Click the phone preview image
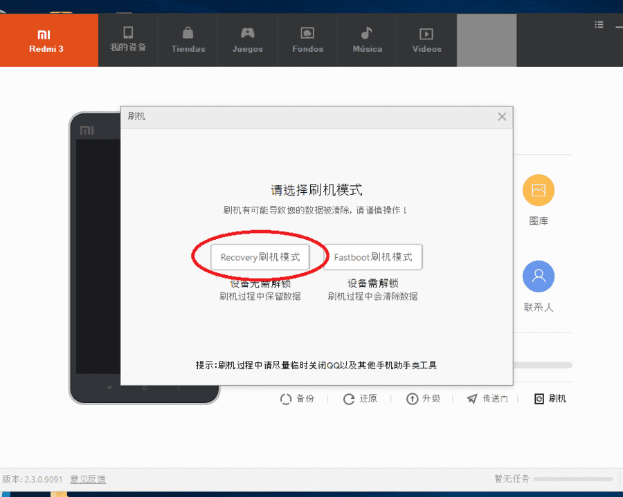623x497 pixels. [96, 258]
